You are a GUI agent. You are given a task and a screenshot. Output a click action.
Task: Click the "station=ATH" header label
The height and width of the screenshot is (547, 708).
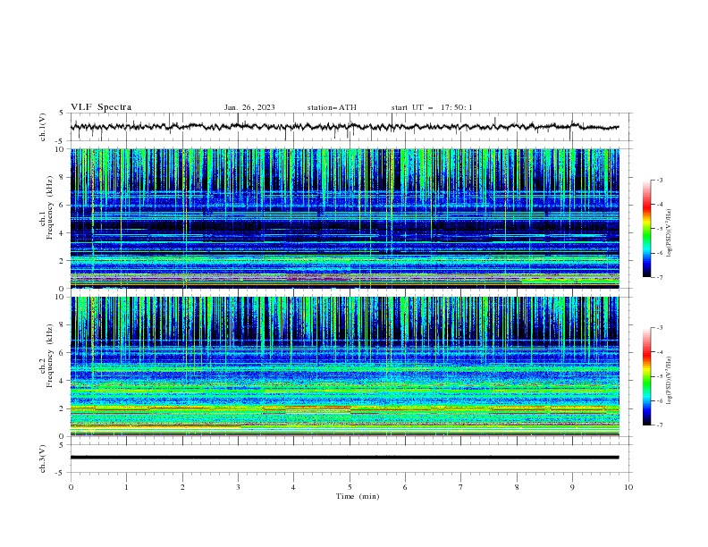332,107
